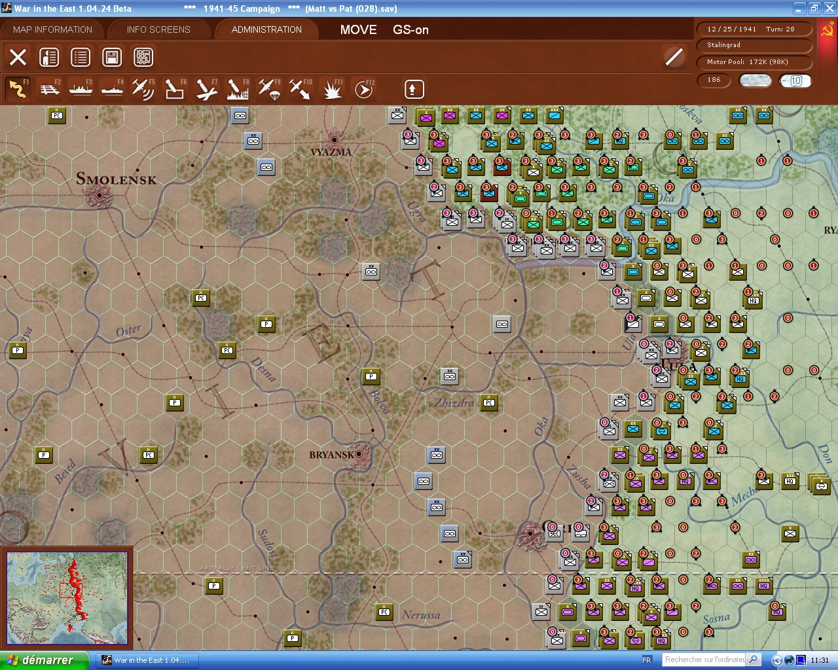Click the floppy disk save game icon

point(112,57)
